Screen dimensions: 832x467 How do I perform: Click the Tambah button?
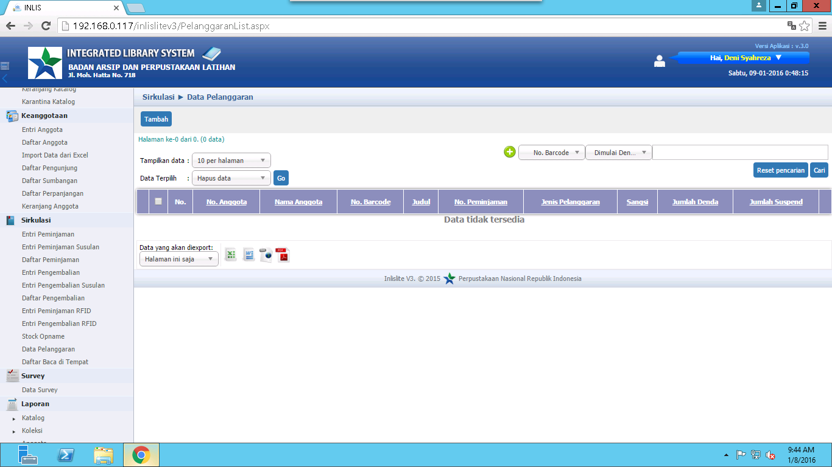(156, 119)
